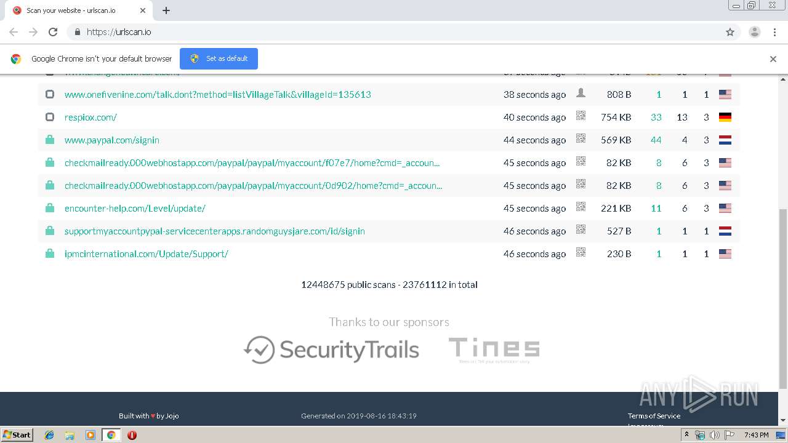
Task: Click the red stop-sign taskbar icon
Action: tap(132, 435)
